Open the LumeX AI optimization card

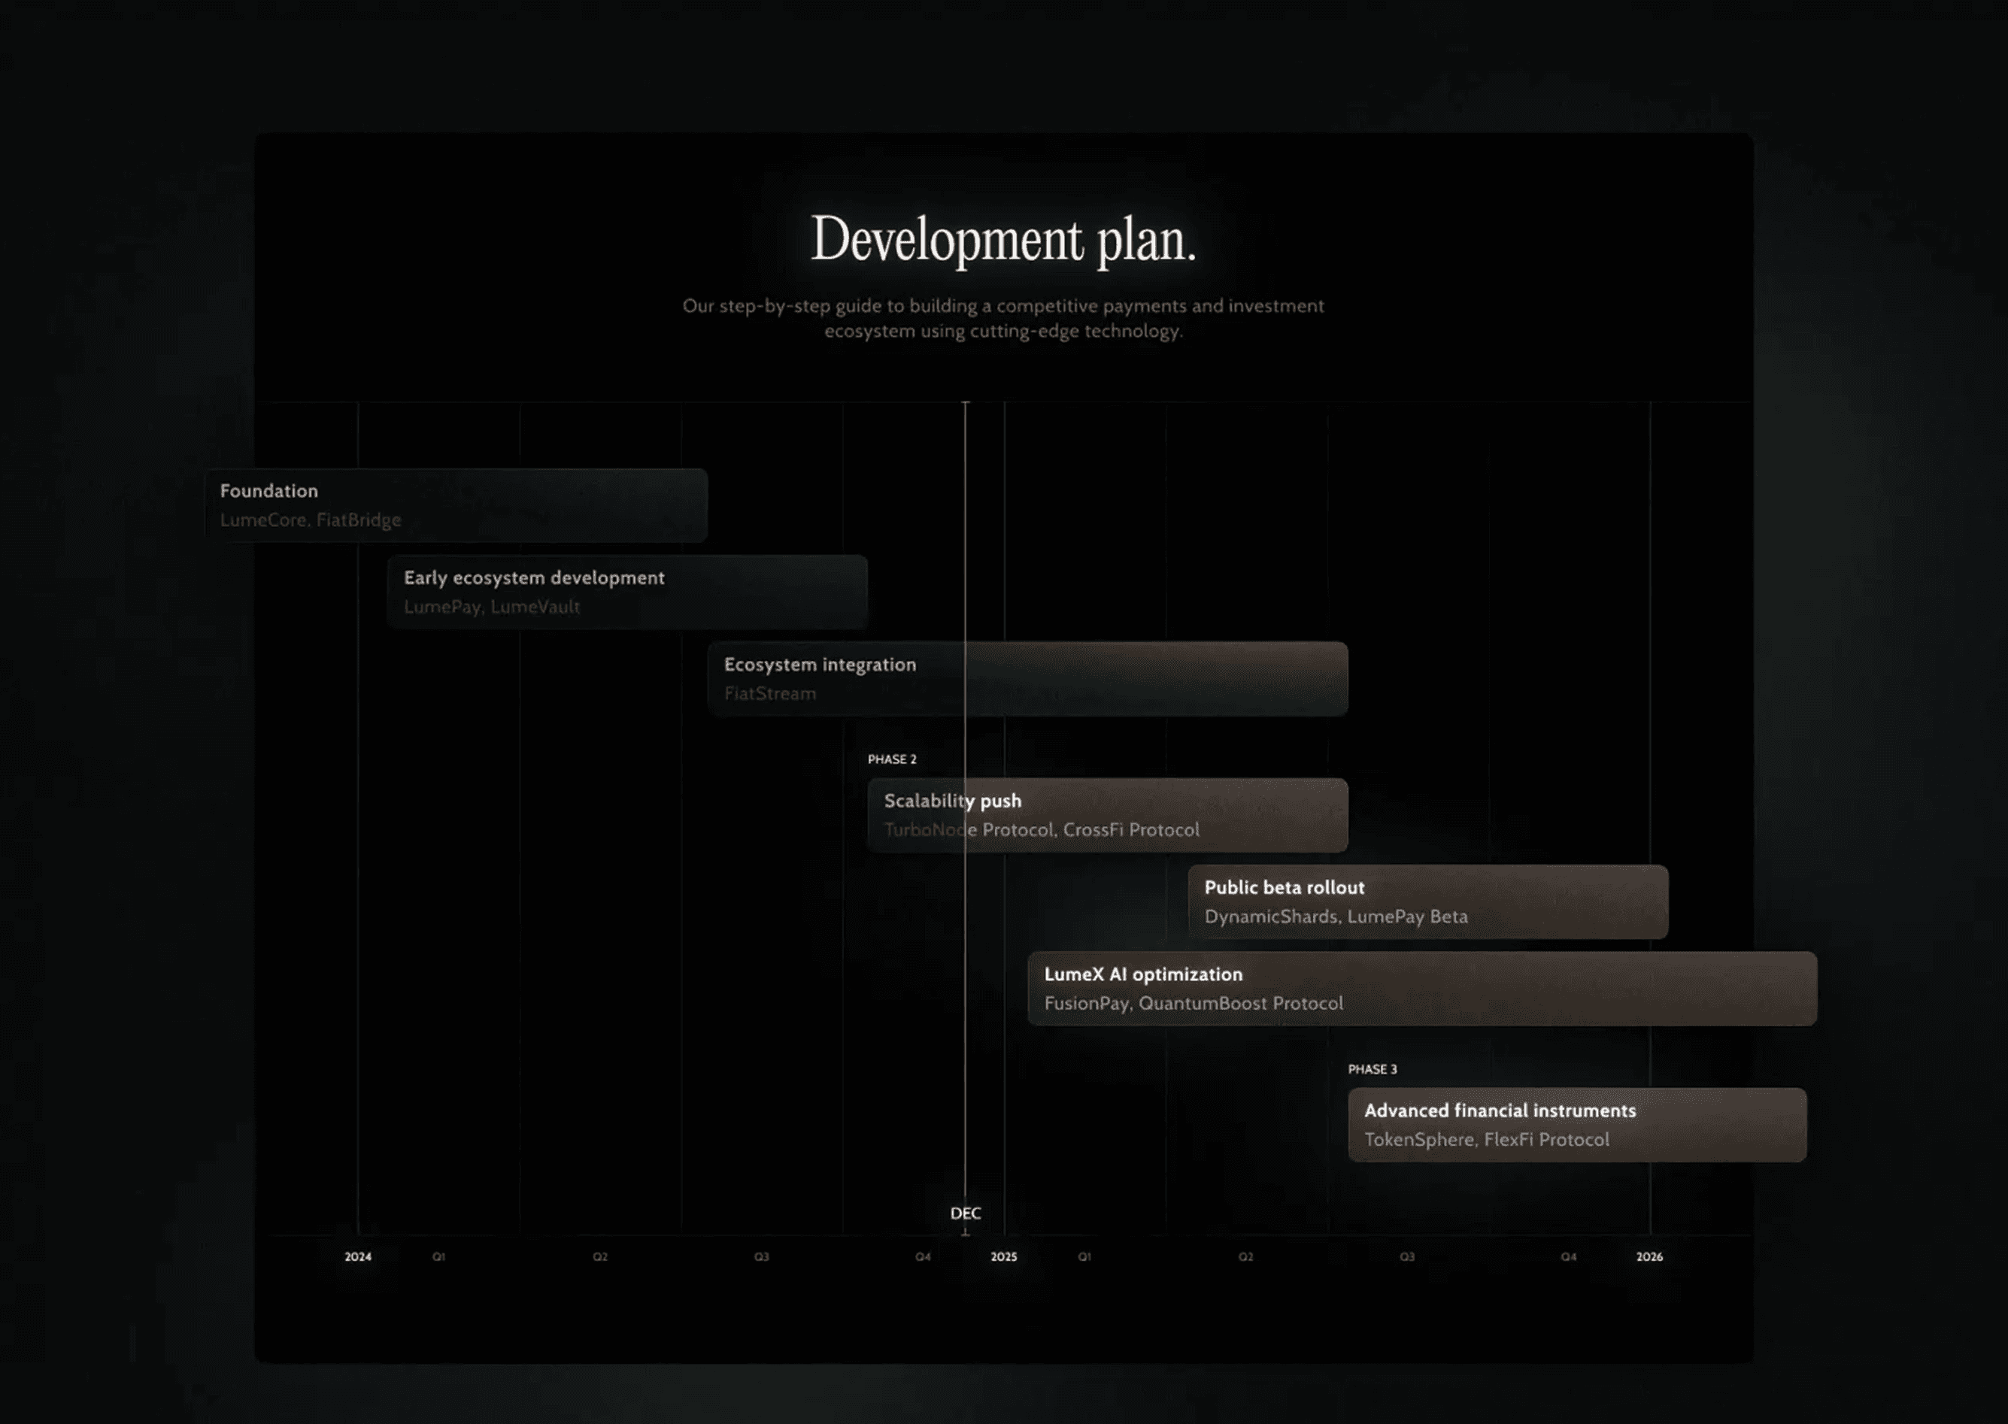pos(1421,988)
